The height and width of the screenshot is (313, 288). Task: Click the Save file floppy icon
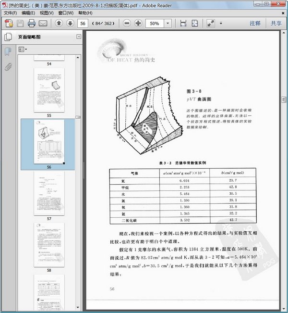[20, 24]
